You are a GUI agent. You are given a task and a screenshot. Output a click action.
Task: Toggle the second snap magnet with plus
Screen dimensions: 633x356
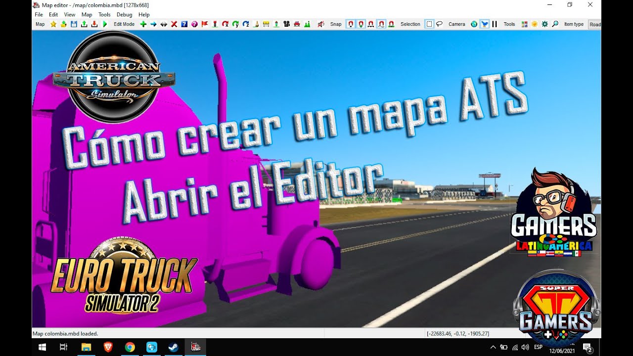pos(361,24)
